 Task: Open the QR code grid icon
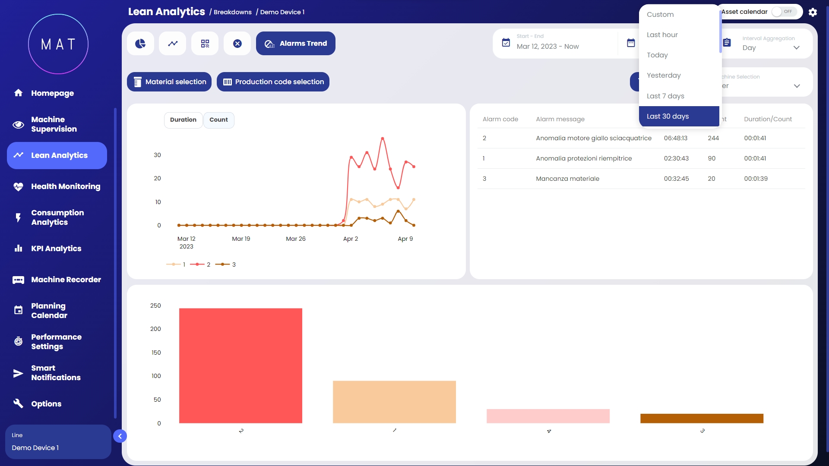click(205, 44)
